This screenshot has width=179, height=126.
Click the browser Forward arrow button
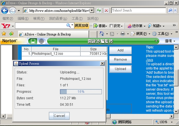point(13,11)
